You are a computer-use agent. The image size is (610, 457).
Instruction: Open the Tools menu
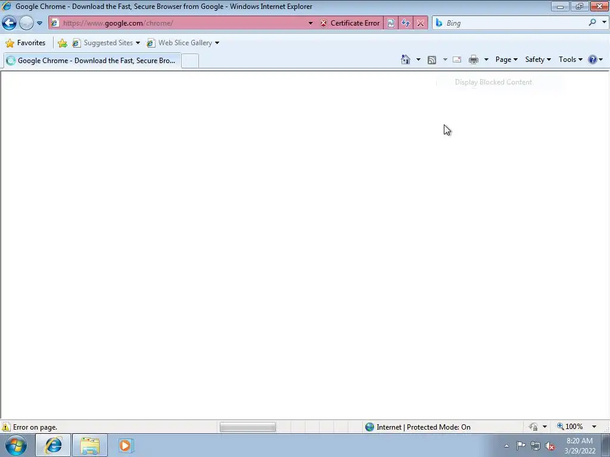571,60
